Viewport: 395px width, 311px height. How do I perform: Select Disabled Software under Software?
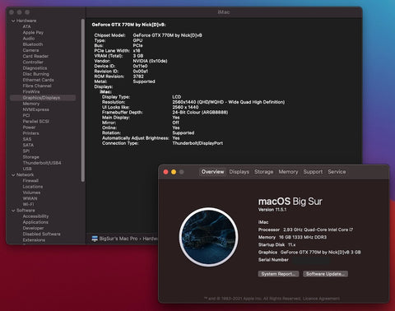(x=41, y=234)
